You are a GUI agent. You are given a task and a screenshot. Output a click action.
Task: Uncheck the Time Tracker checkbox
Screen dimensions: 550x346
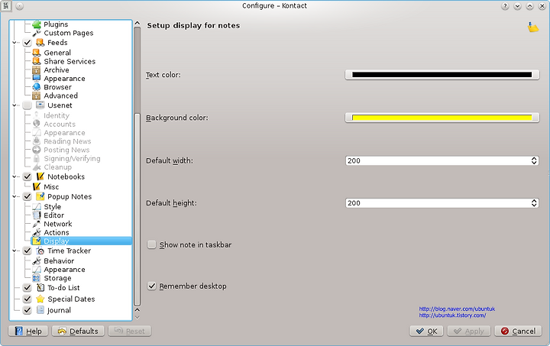[x=27, y=251]
